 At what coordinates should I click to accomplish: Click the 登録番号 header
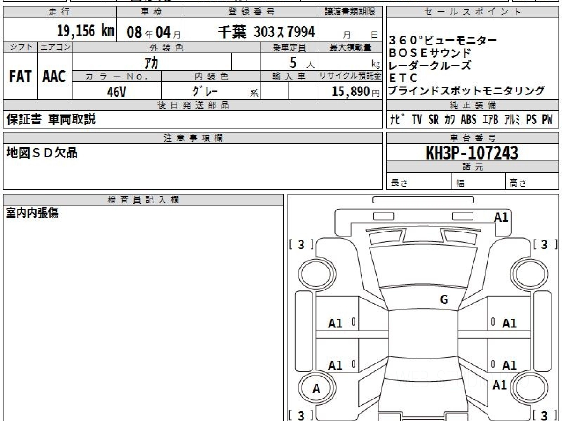pyautogui.click(x=252, y=12)
